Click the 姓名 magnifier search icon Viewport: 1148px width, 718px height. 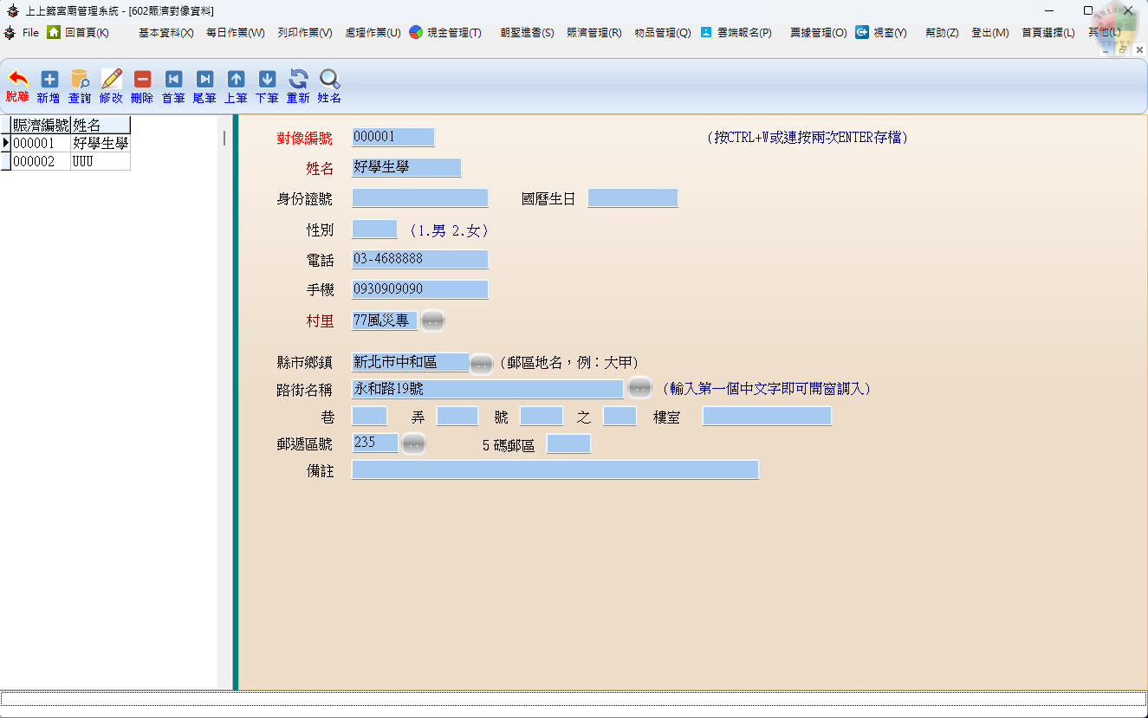coord(329,80)
